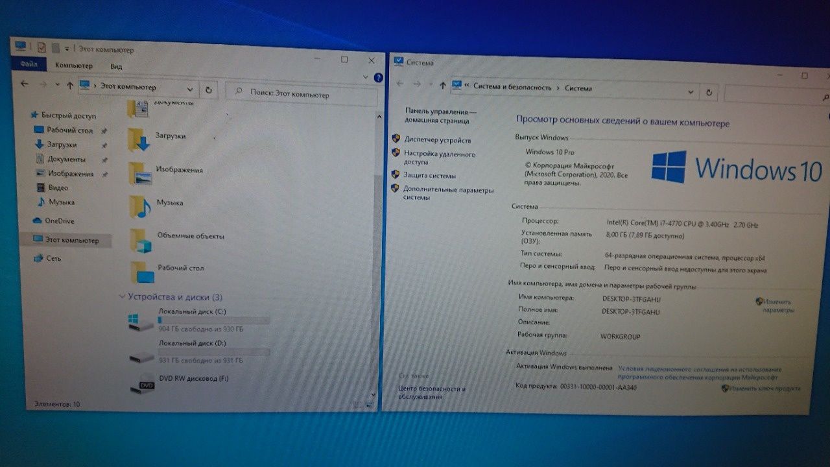Screen dimensions: 830x467
Task: Click the capacity bar of disk C:
Action: click(213, 320)
